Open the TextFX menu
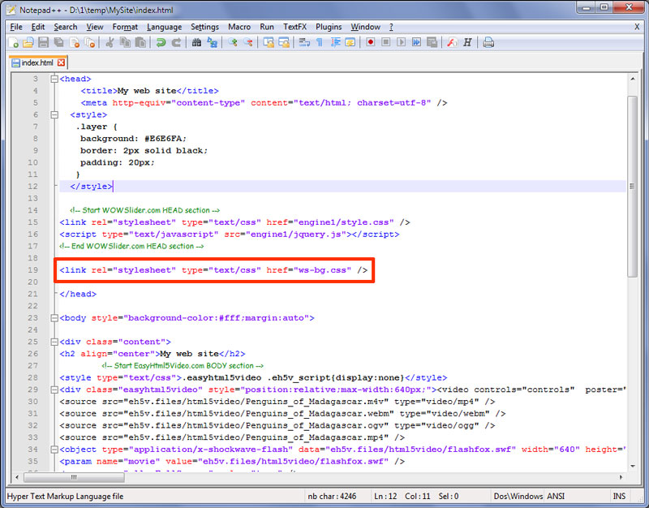Screen dimensions: 649x508 point(294,27)
